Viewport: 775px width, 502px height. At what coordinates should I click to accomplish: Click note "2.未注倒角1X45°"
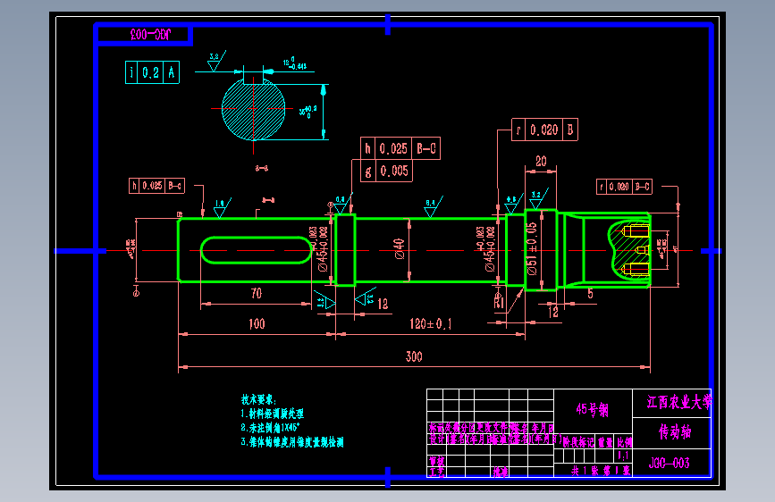tap(270, 427)
